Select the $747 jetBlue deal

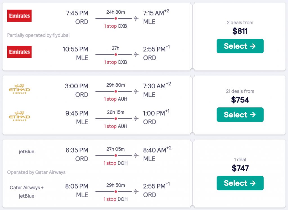[240, 183]
